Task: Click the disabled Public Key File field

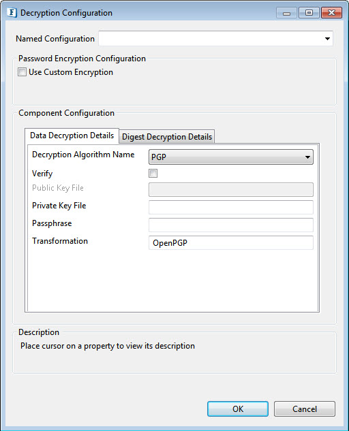Action: click(x=231, y=190)
